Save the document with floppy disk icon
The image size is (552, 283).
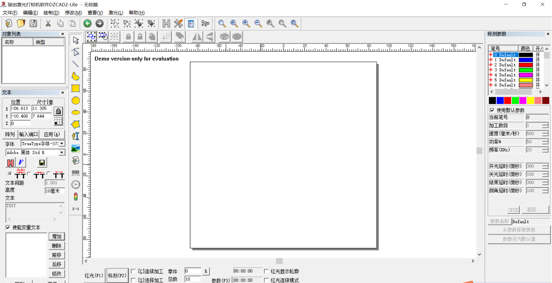coord(33,24)
